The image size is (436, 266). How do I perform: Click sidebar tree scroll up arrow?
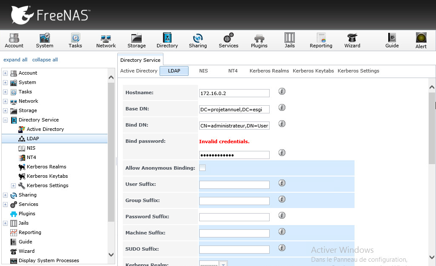[111, 78]
